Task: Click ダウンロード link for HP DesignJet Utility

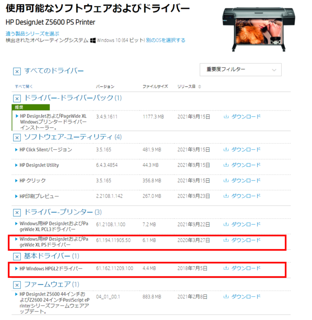Action: [246, 165]
